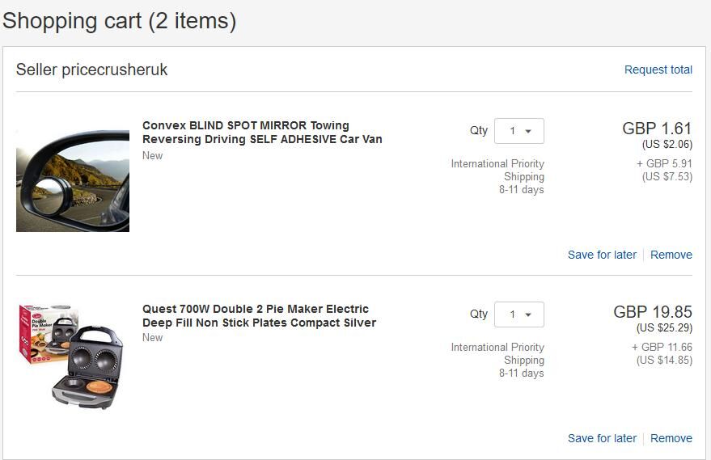This screenshot has width=711, height=460.
Task: Expand the Qty dropdown for the mirror
Action: click(519, 131)
